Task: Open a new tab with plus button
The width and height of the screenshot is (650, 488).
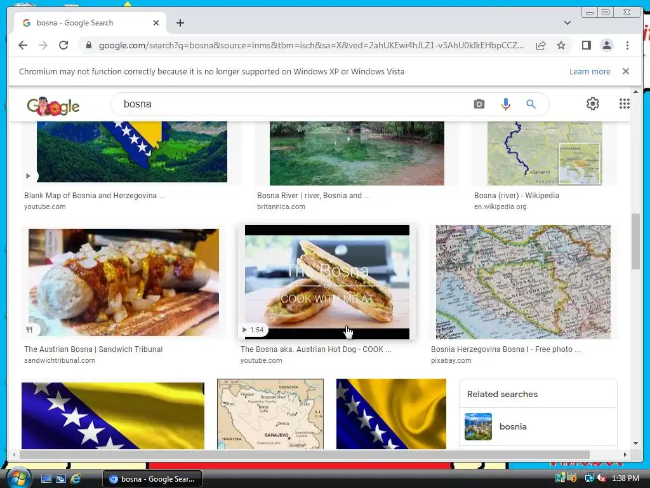Action: pos(180,23)
